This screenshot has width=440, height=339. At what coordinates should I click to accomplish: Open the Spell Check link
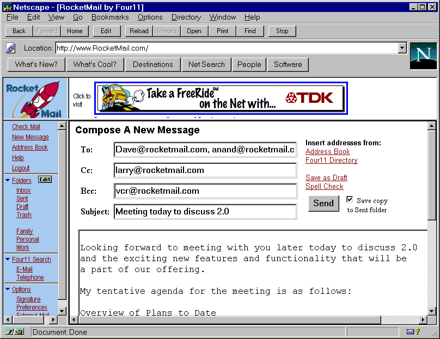324,186
